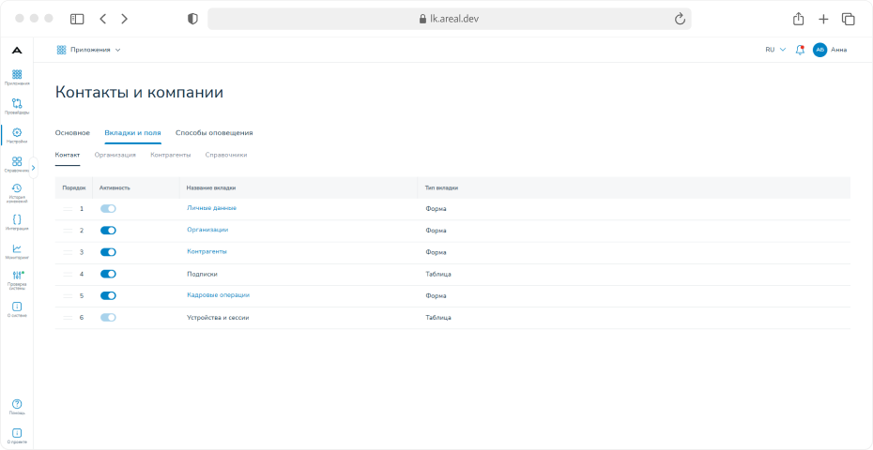Click the Подписки tab name
The width and height of the screenshot is (873, 450).
[x=202, y=275]
